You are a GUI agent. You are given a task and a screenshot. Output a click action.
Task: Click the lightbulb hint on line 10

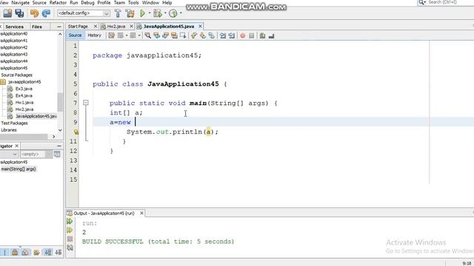76,132
